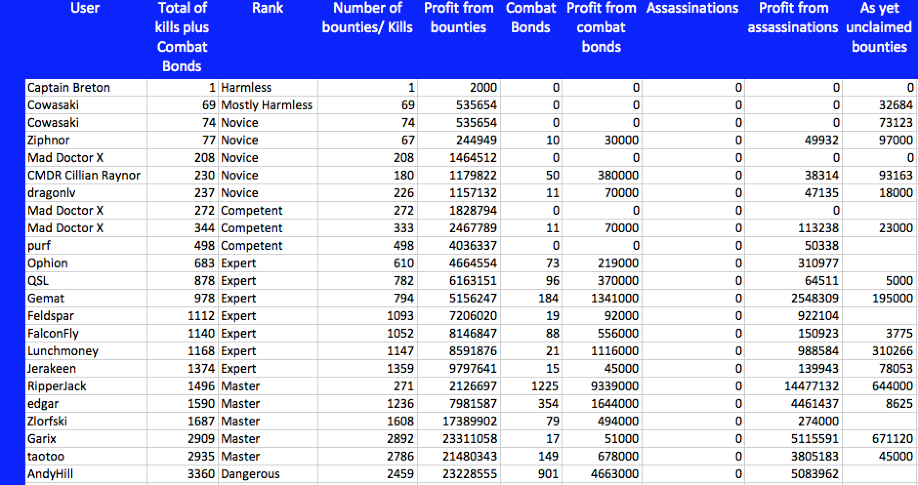Click 'CMDR Cillian Raynor' user cell
The height and width of the screenshot is (485, 918).
coord(86,175)
